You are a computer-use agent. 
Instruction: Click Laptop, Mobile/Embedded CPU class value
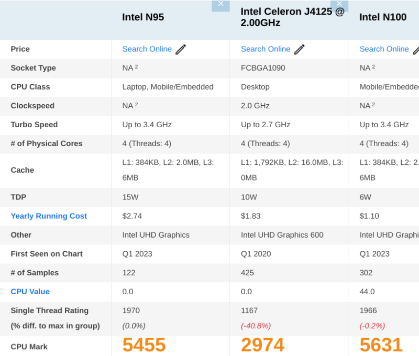pos(168,87)
